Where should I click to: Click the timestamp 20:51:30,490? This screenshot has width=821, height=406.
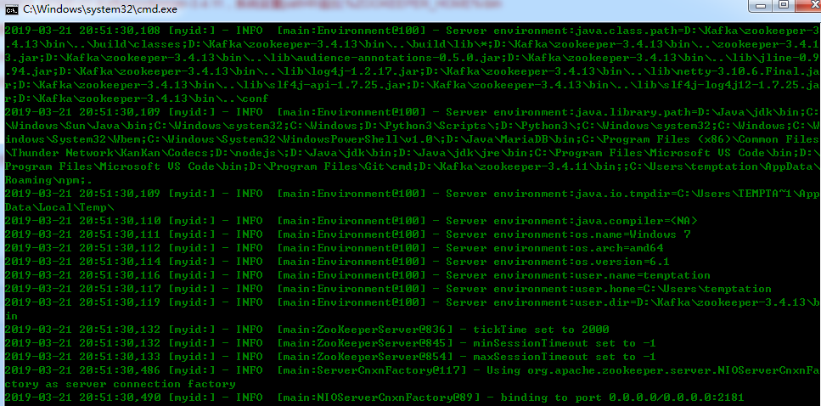click(120, 398)
